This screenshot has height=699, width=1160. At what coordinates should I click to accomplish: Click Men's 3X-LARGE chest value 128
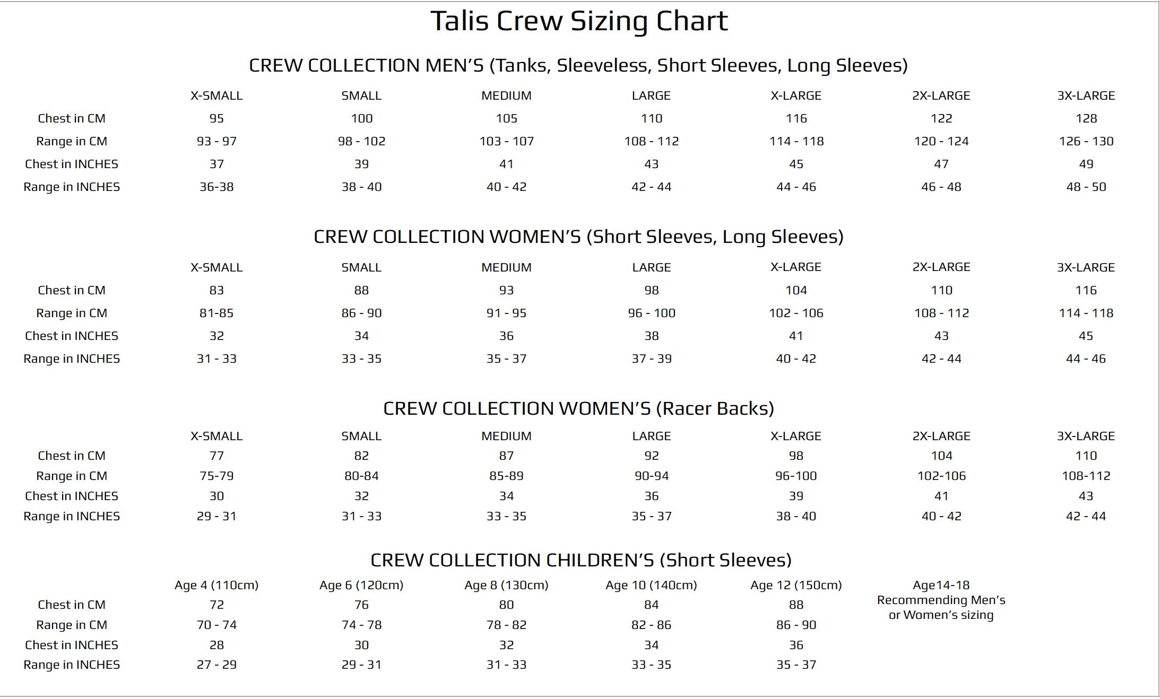click(x=1086, y=118)
